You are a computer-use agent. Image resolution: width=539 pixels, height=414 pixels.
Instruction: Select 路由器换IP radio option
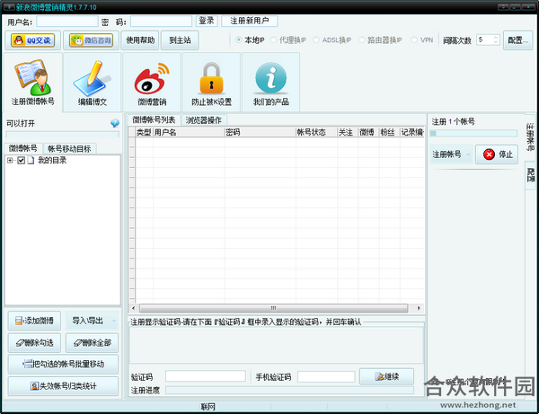coord(380,40)
